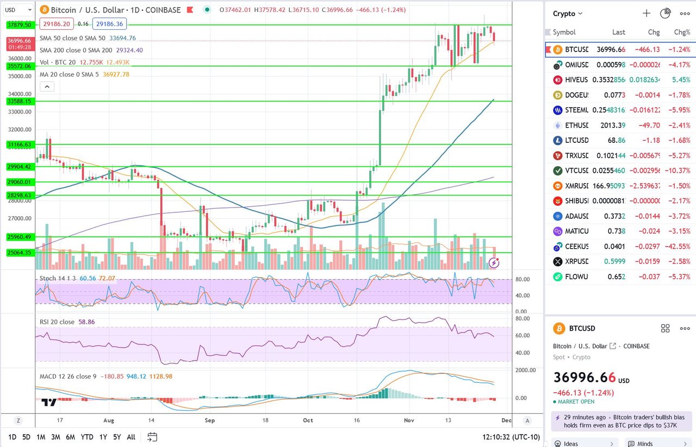Viewport: 696px width, 447px height.
Task: Click the green market status dot in the chart header
Action: pyautogui.click(x=208, y=10)
